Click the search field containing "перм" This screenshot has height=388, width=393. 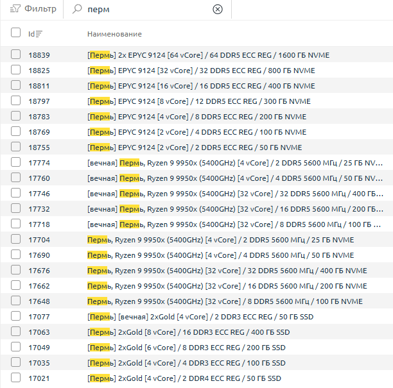tap(148, 9)
